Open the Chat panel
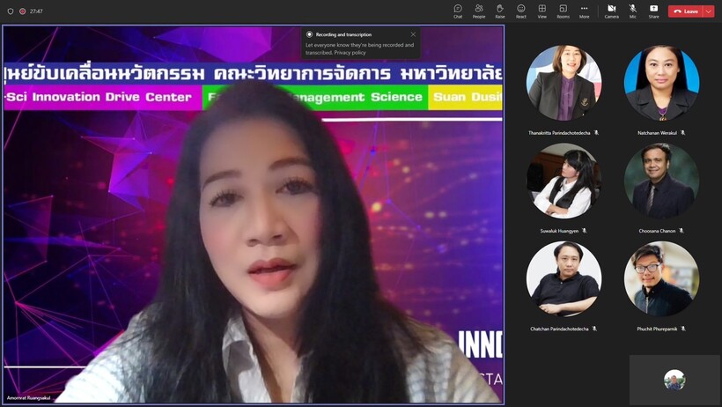 [458, 11]
